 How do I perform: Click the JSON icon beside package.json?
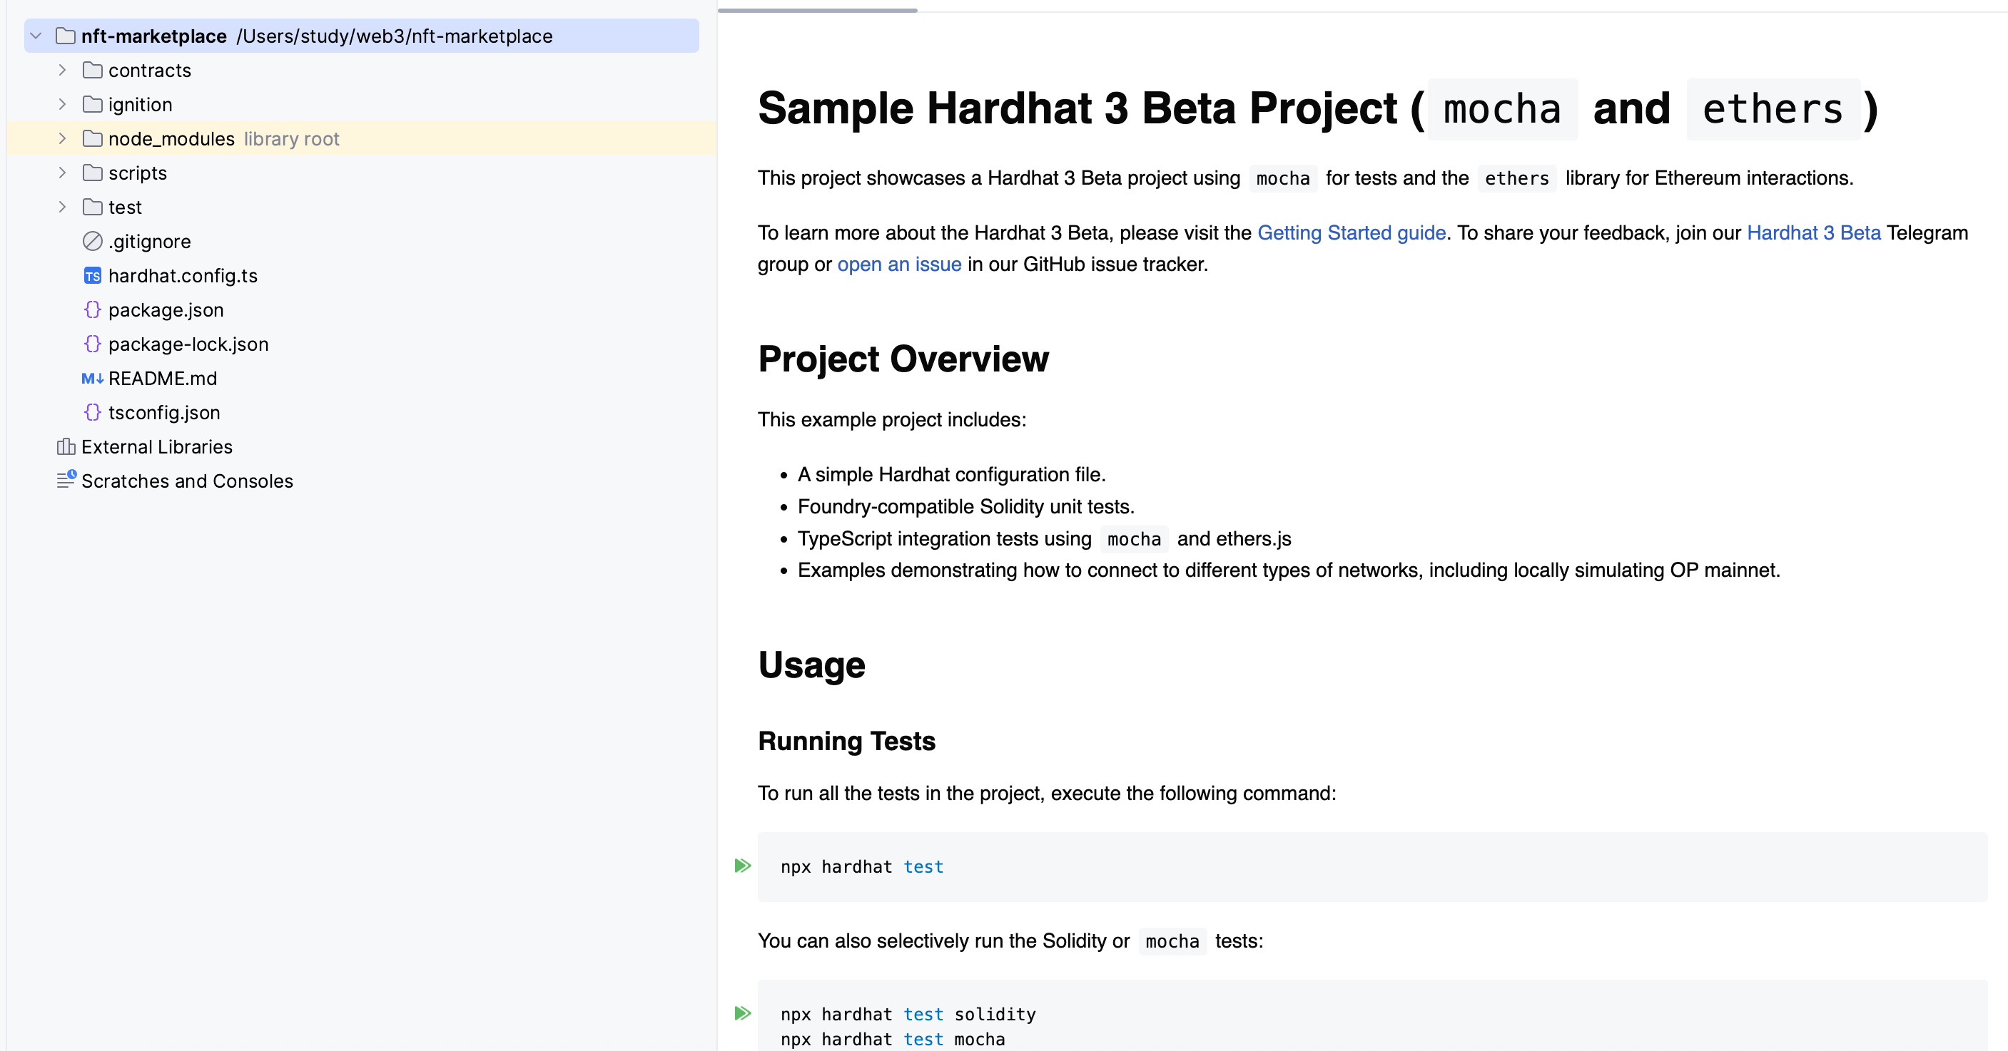click(x=93, y=310)
